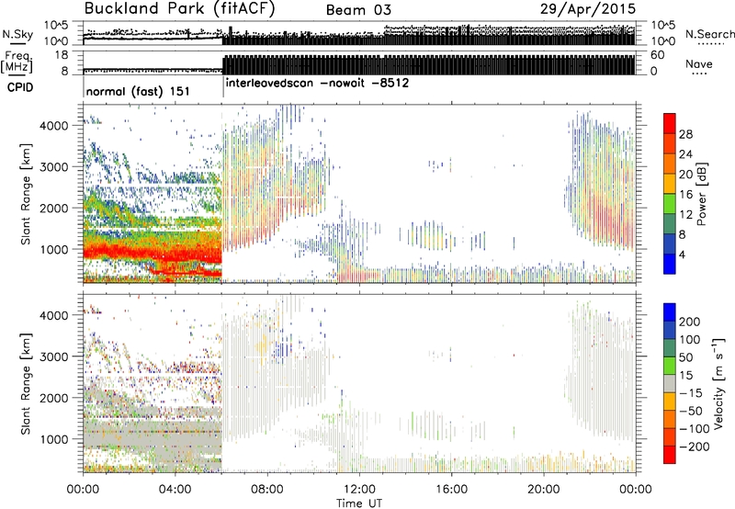
Task: Click the '200' value on velocity scale
Action: tap(690, 322)
